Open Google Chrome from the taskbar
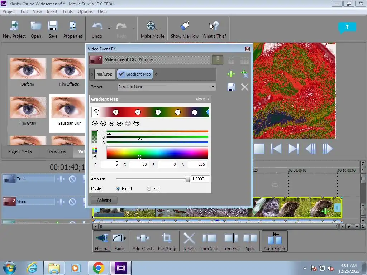Viewport: 367px width, 275px height. (98, 268)
